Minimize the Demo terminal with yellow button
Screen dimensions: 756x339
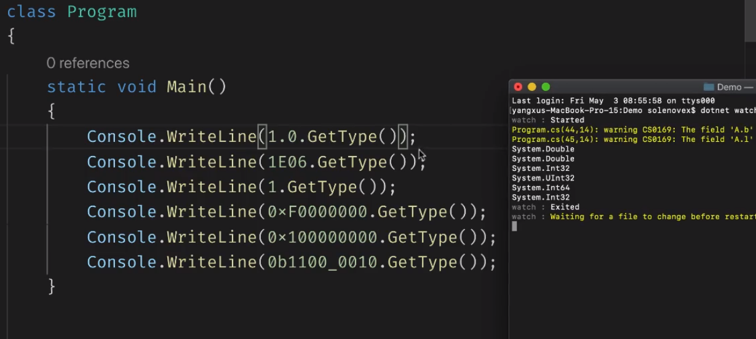pos(531,87)
